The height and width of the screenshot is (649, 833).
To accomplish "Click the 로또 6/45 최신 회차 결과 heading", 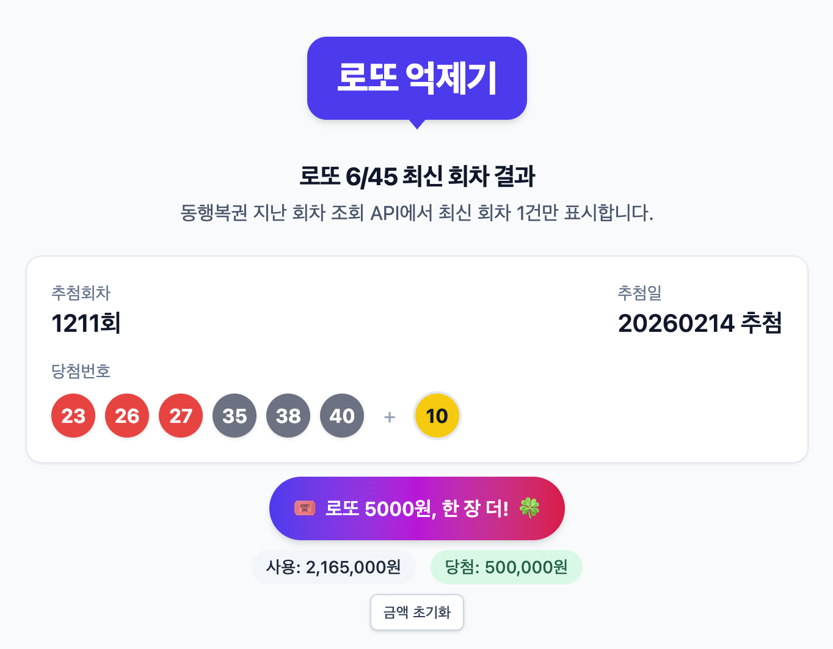I will 416,176.
